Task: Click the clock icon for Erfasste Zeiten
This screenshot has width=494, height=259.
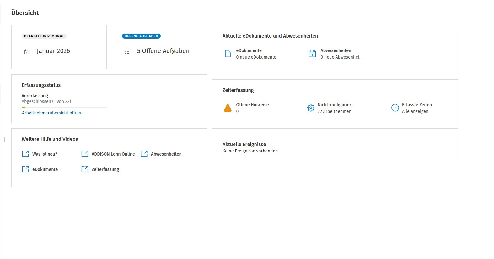Action: tap(395, 108)
